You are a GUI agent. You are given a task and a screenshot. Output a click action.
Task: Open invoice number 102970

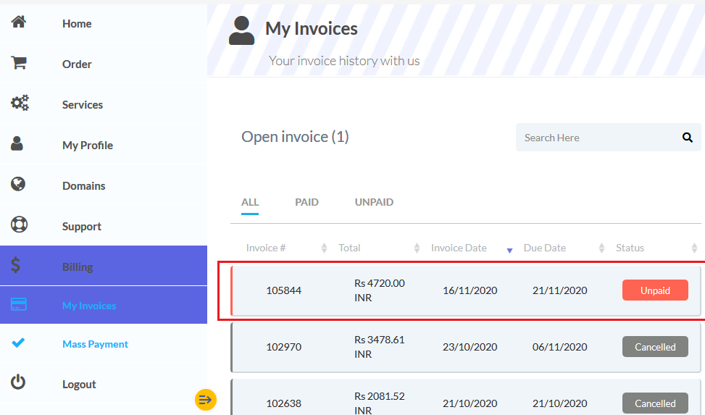pos(284,347)
